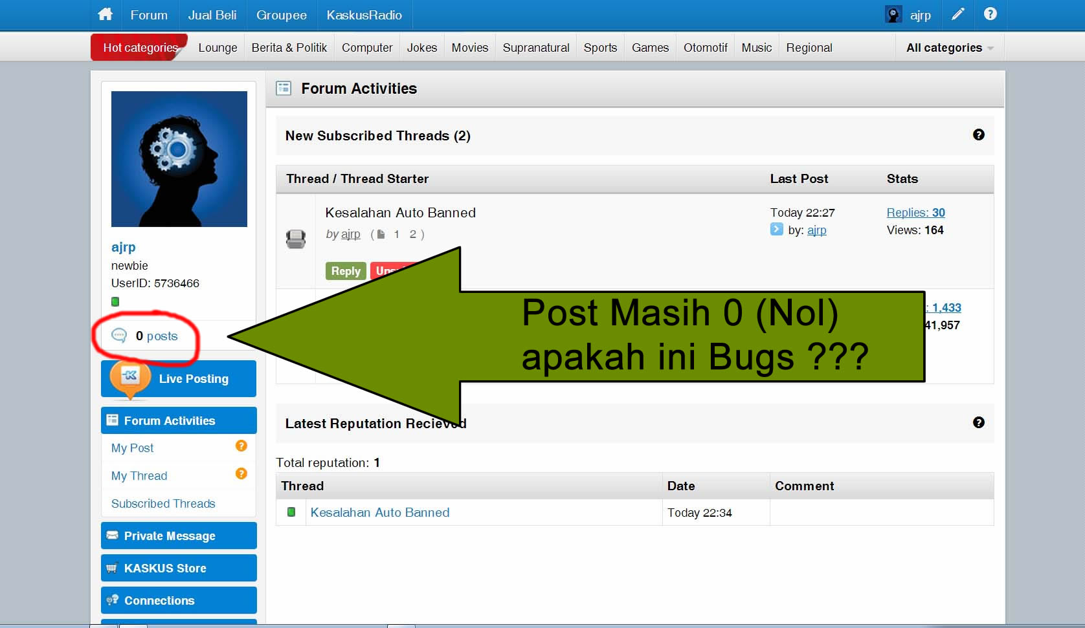The width and height of the screenshot is (1085, 628).
Task: Click the 0 posts link
Action: pyautogui.click(x=156, y=336)
